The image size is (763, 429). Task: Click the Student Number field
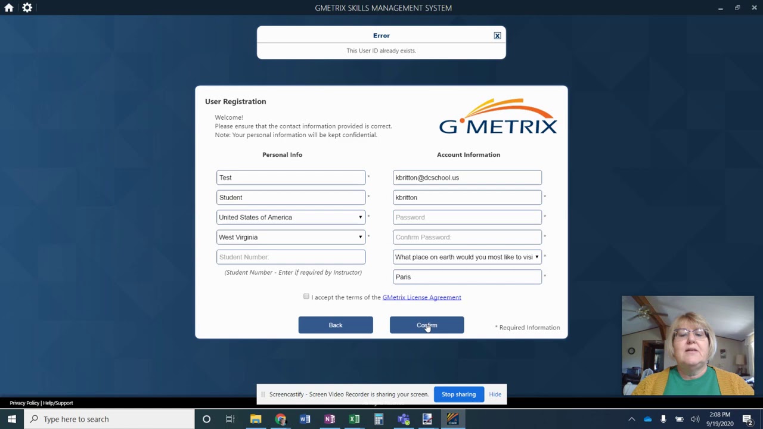(291, 257)
